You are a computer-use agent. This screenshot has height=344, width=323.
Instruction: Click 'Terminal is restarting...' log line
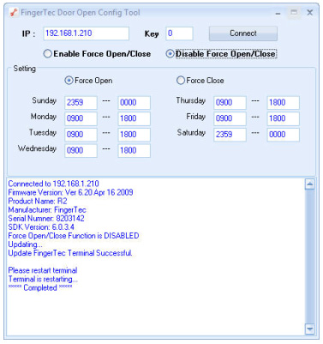tap(43, 280)
